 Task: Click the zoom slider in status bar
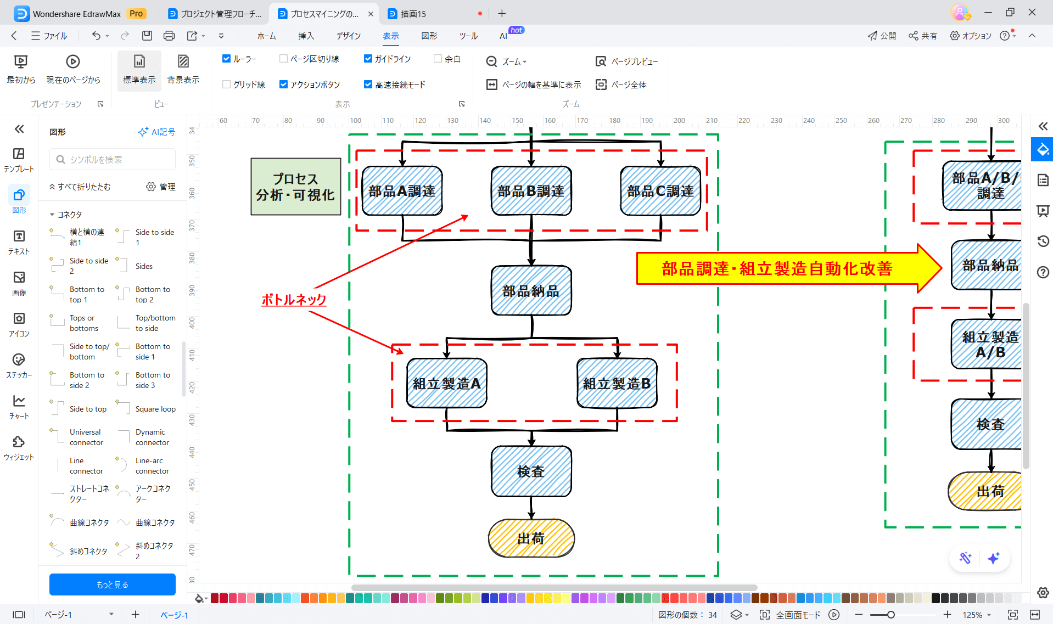coord(903,615)
